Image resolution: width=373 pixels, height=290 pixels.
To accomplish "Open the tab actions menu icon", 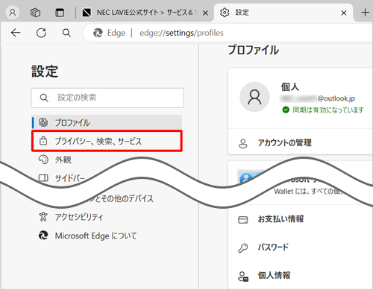I will tap(60, 13).
